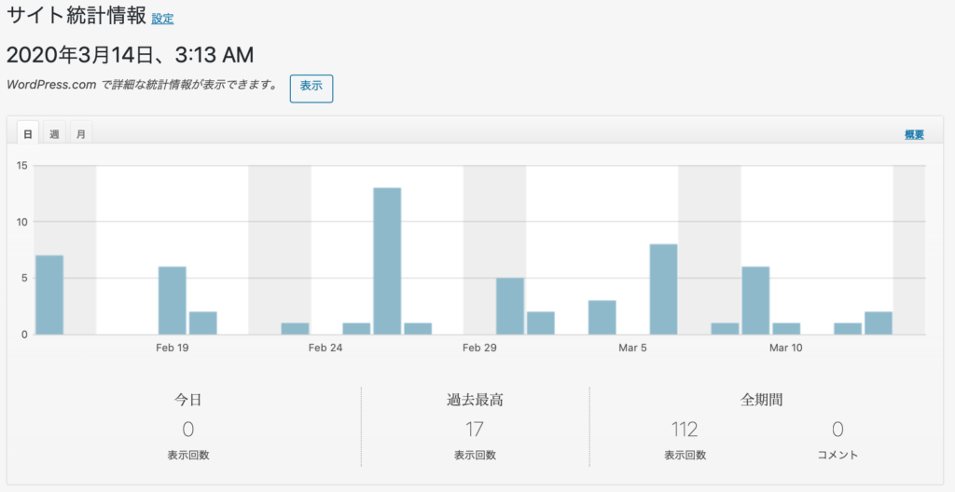Screen dimensions: 955x492
Task: Select the 8-view bar right of Mar 5
Action: coord(663,289)
